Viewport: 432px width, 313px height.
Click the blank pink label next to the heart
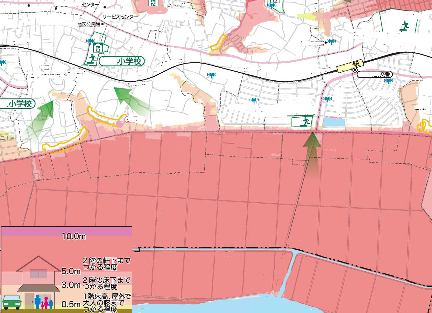click(135, 119)
